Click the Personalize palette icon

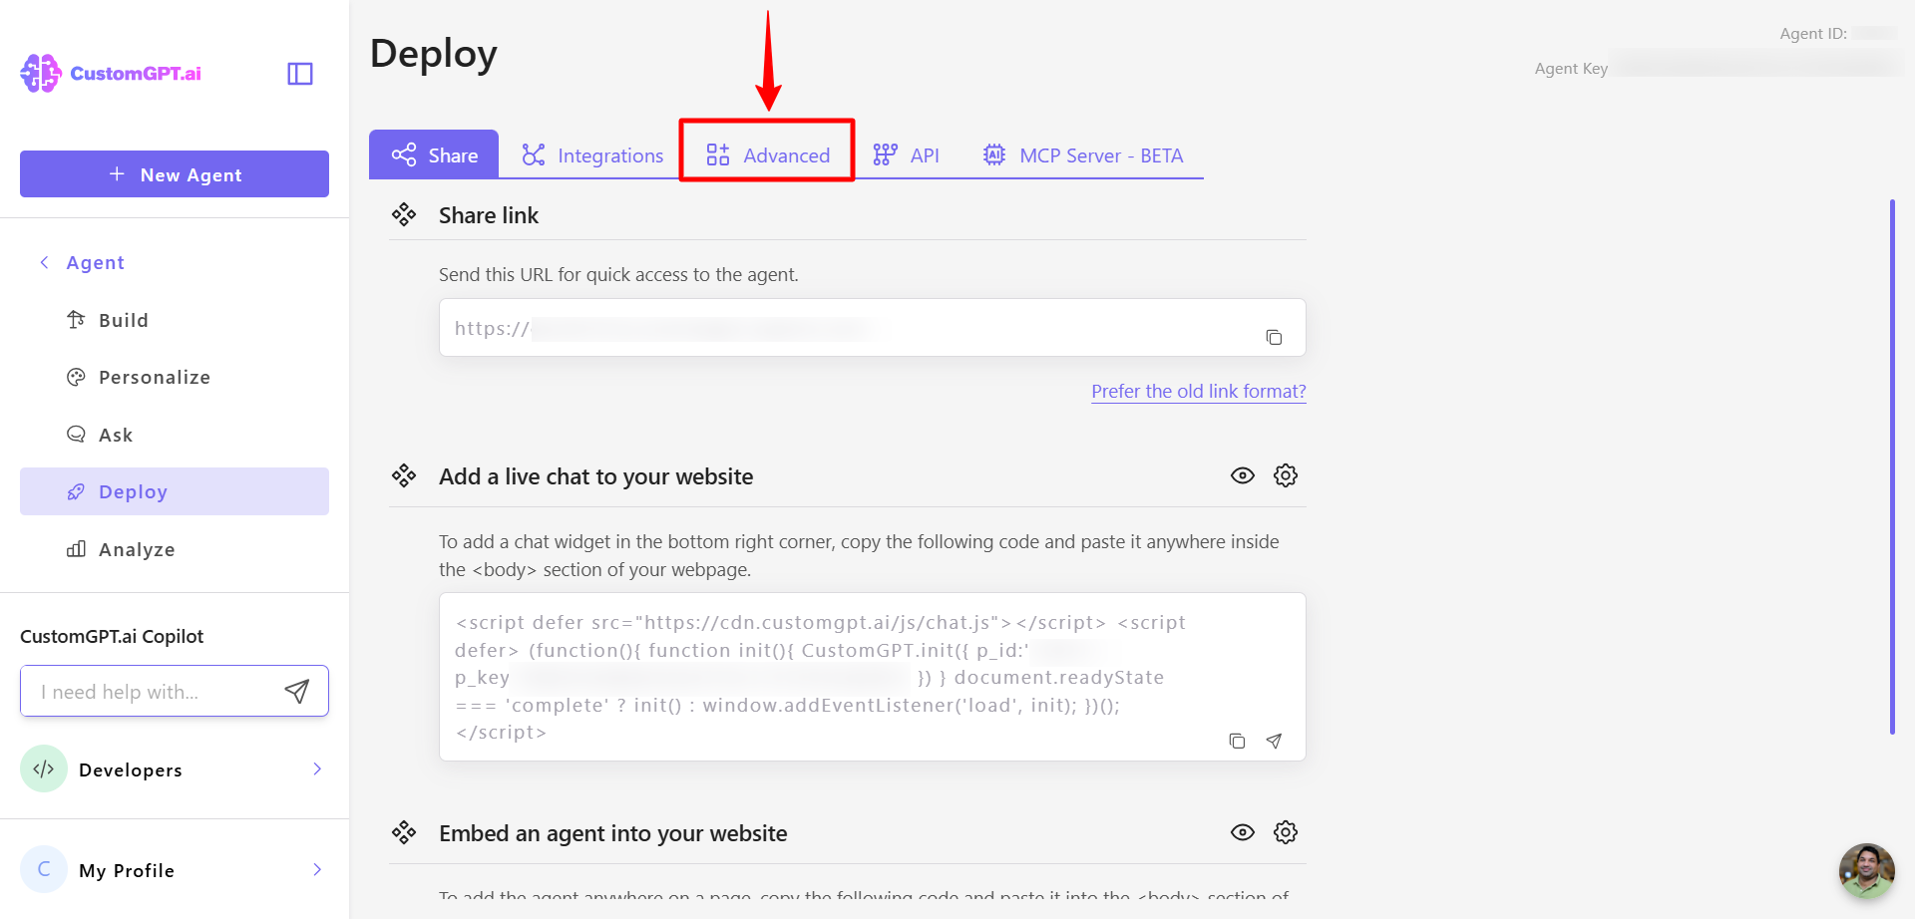76,377
